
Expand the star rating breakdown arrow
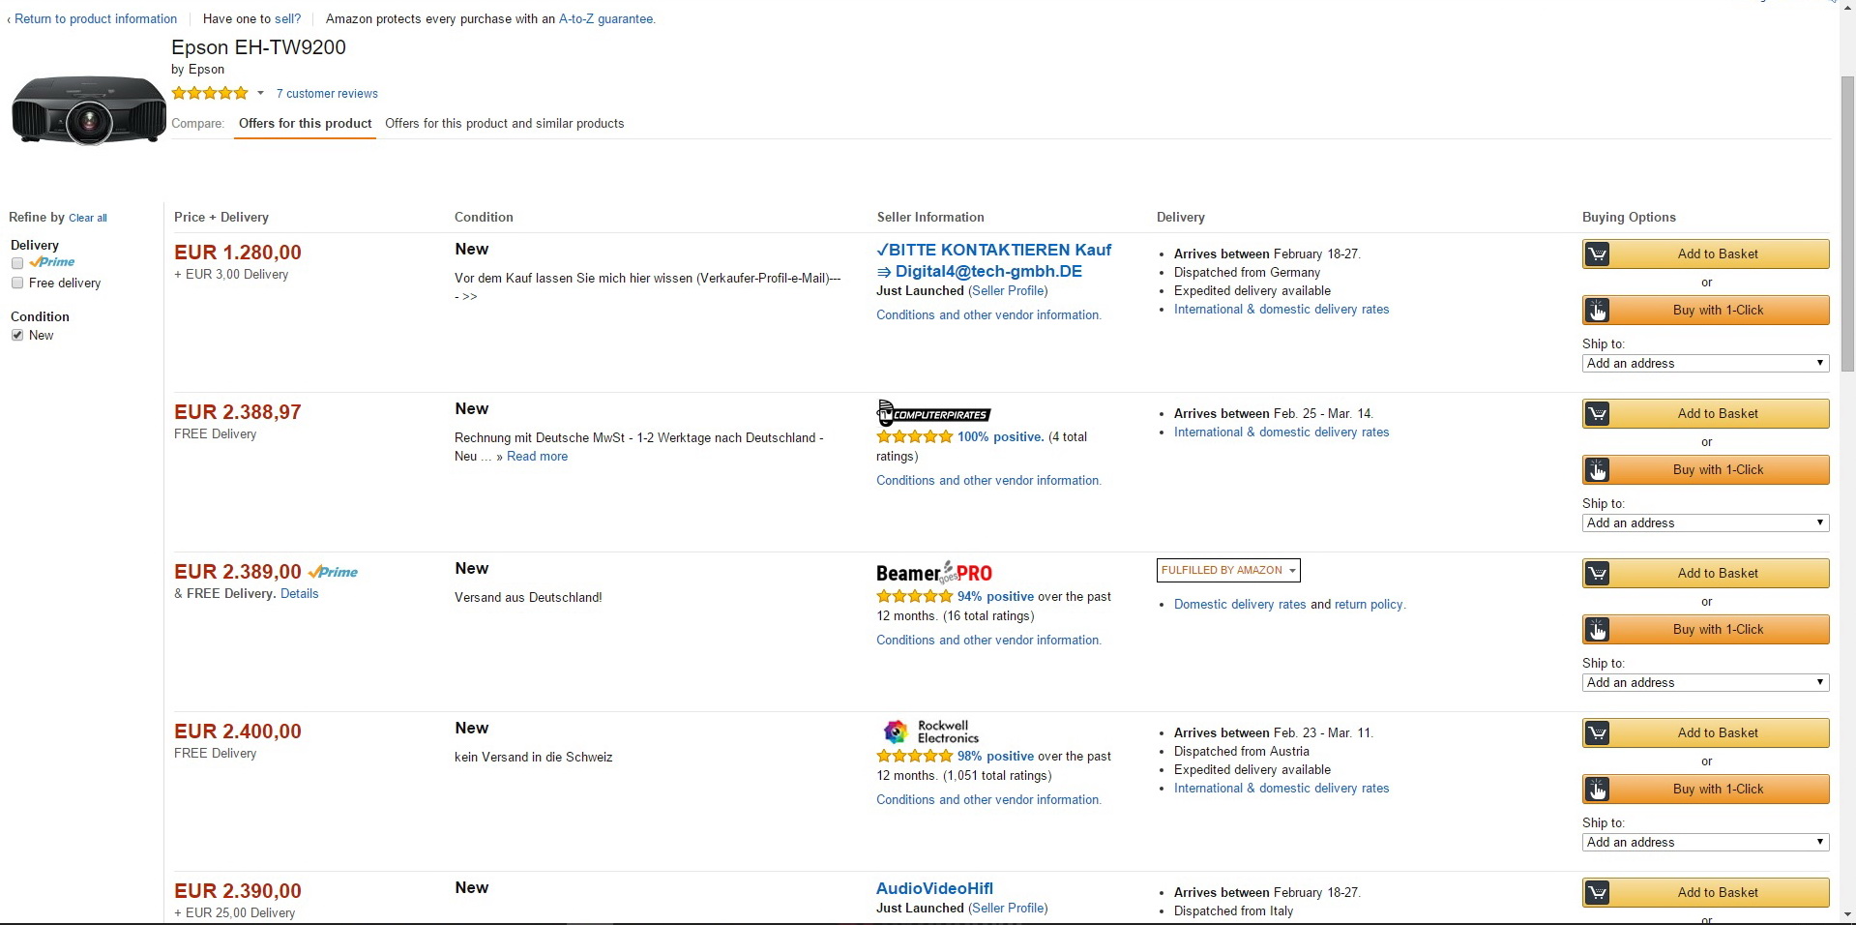coord(260,94)
